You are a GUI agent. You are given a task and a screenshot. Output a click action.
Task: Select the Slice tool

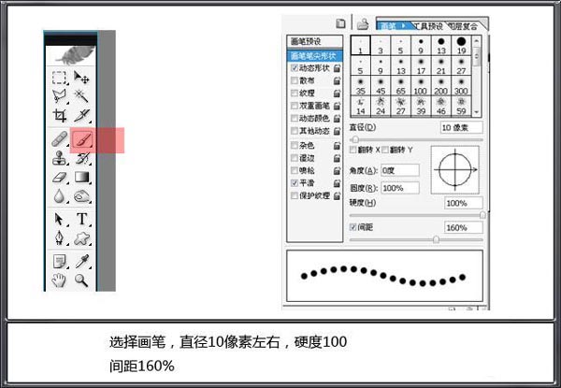click(82, 115)
